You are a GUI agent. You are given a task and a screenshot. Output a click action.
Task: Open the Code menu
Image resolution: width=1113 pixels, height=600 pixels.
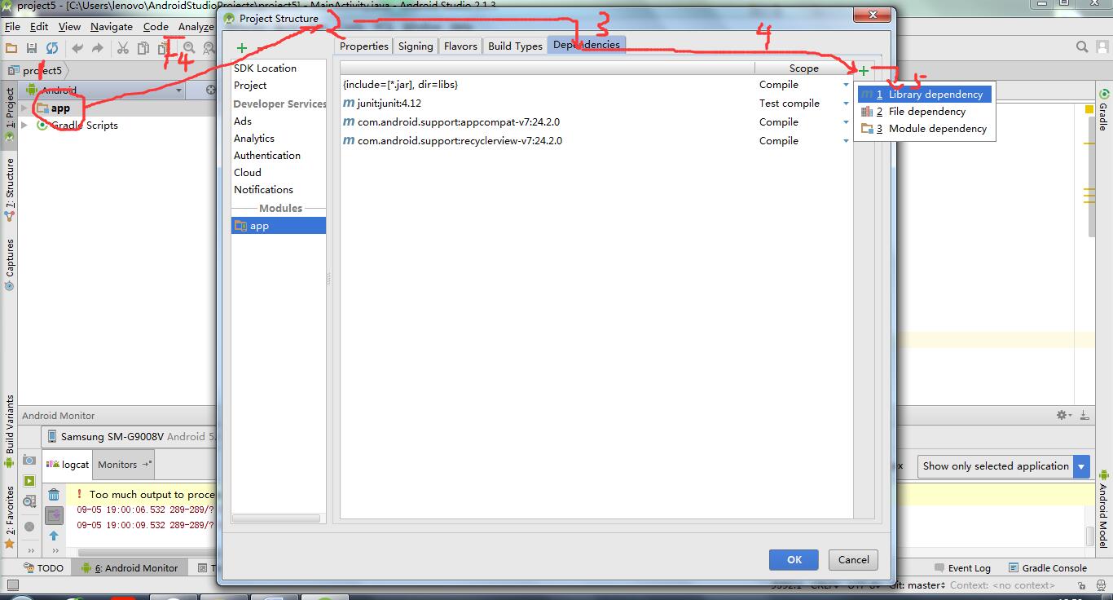click(x=156, y=26)
